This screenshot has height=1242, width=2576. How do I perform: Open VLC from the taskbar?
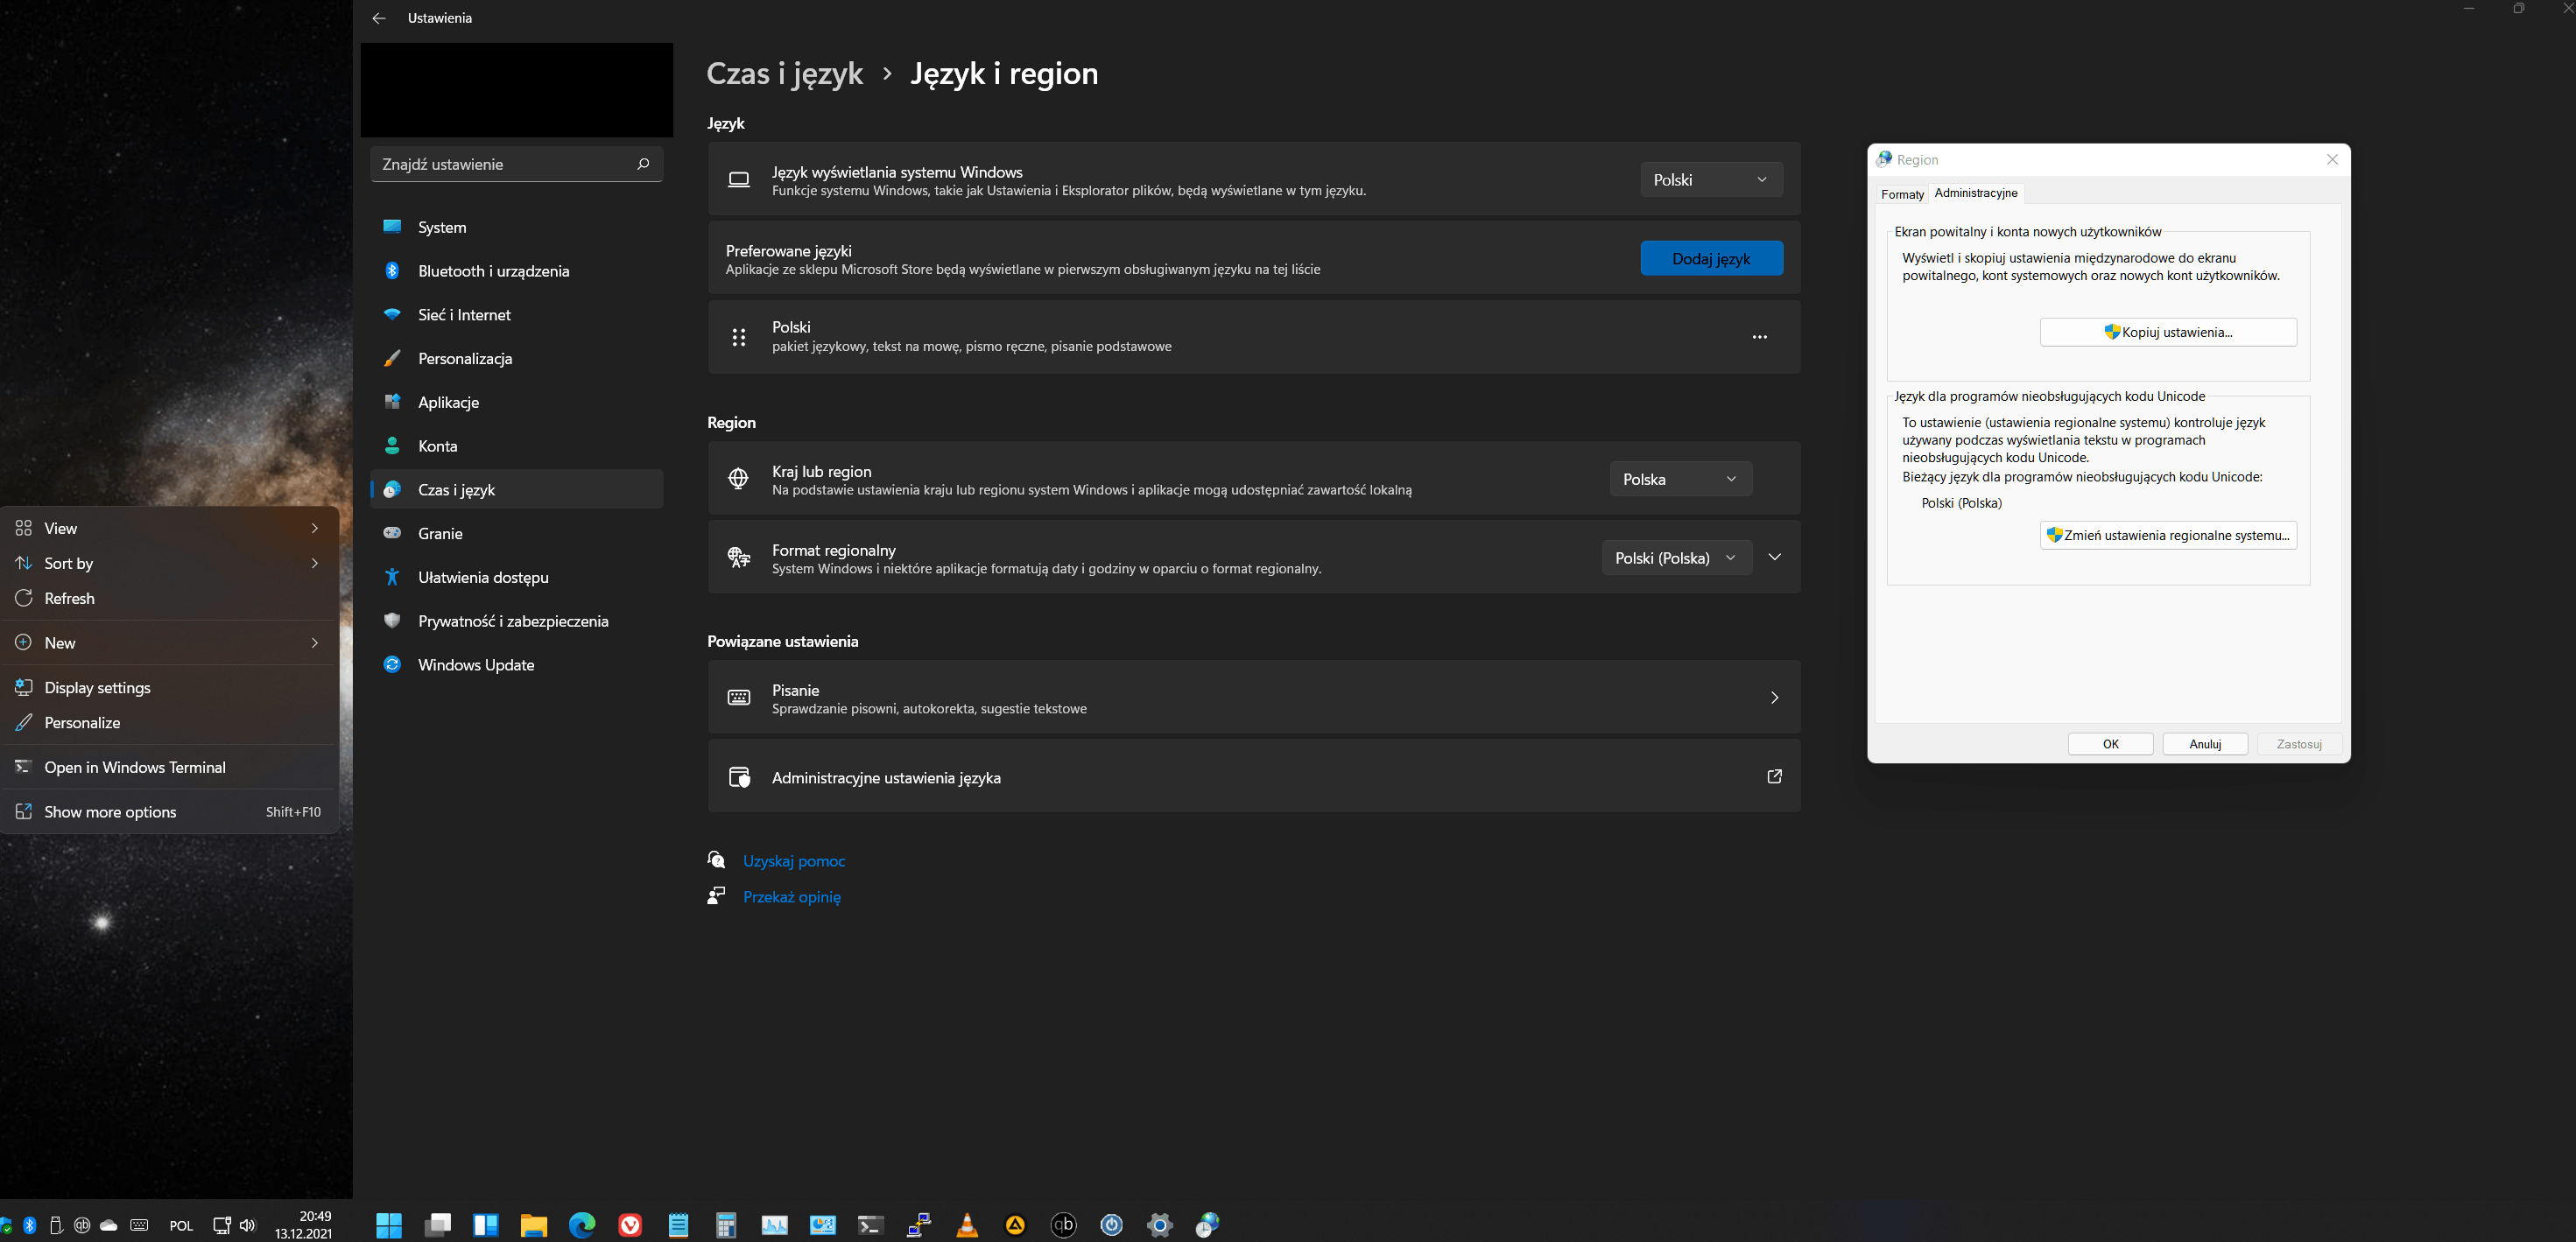967,1224
